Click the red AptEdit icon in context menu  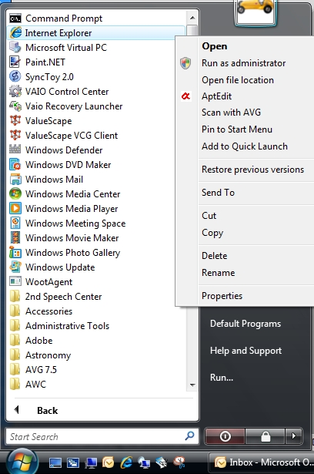[185, 96]
